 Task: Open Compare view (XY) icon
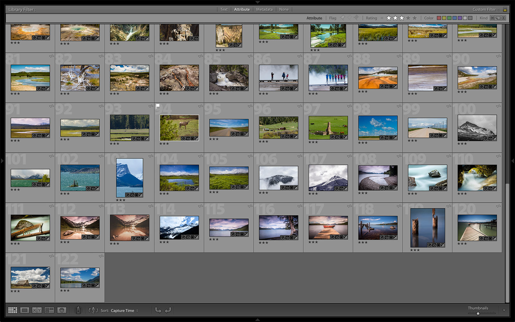[x=37, y=310]
